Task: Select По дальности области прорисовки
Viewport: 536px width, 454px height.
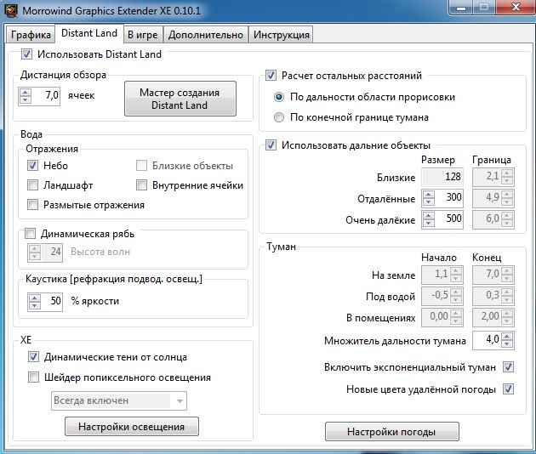Action: pyautogui.click(x=279, y=98)
